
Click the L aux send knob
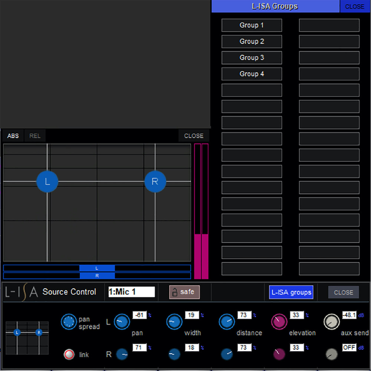(331, 322)
